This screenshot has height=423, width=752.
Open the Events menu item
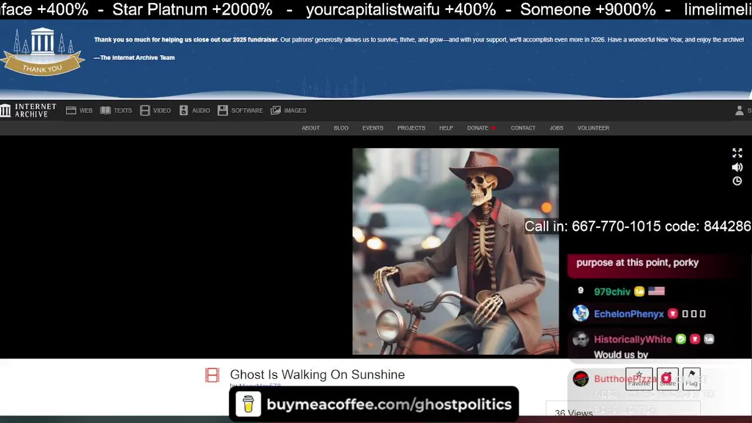tap(372, 128)
